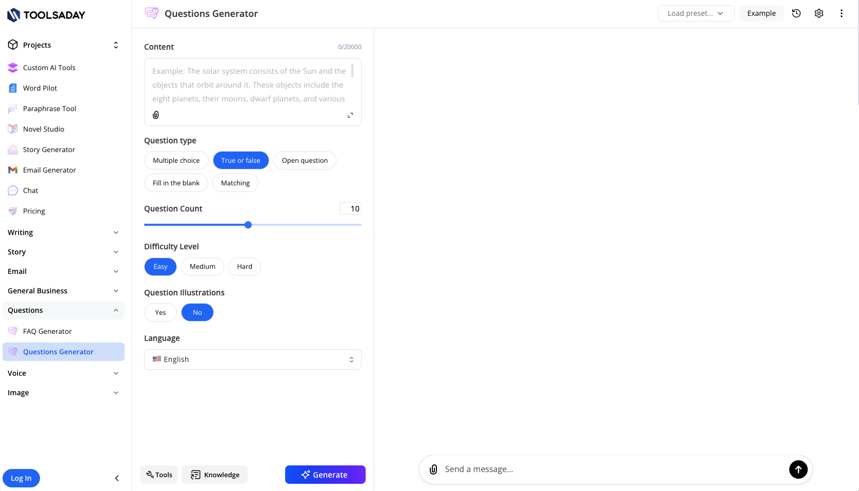Open the Story Generator
Viewport: 859px width, 491px height.
[x=48, y=149]
